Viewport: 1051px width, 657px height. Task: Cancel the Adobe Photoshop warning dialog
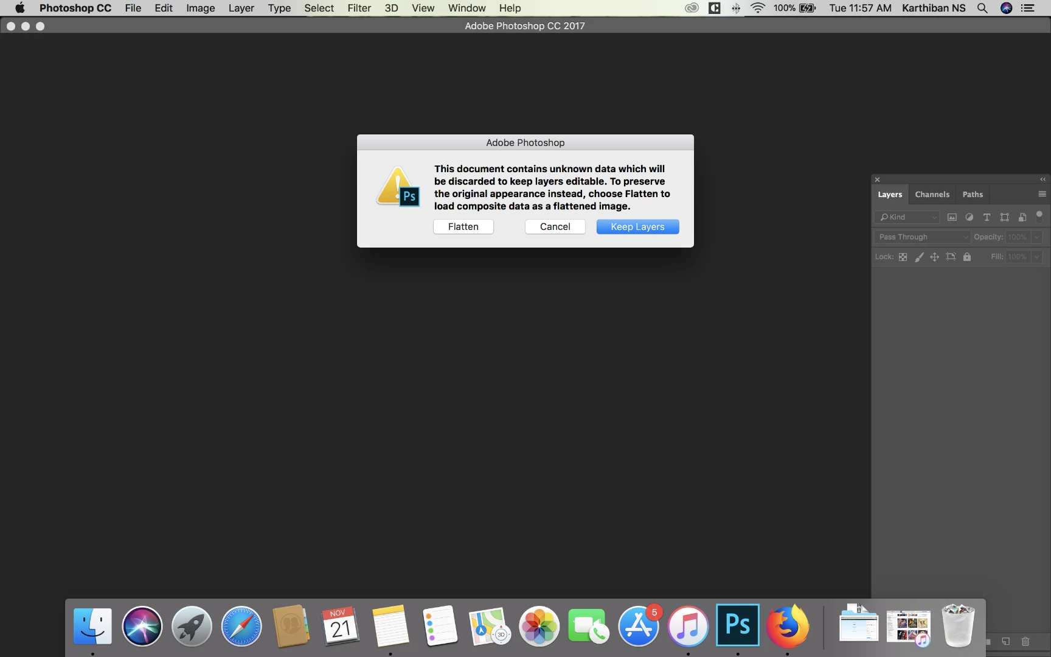click(x=555, y=226)
